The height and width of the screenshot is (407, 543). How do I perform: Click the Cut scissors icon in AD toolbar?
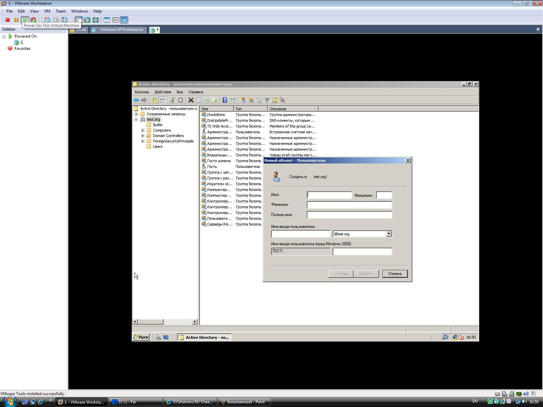tap(173, 100)
